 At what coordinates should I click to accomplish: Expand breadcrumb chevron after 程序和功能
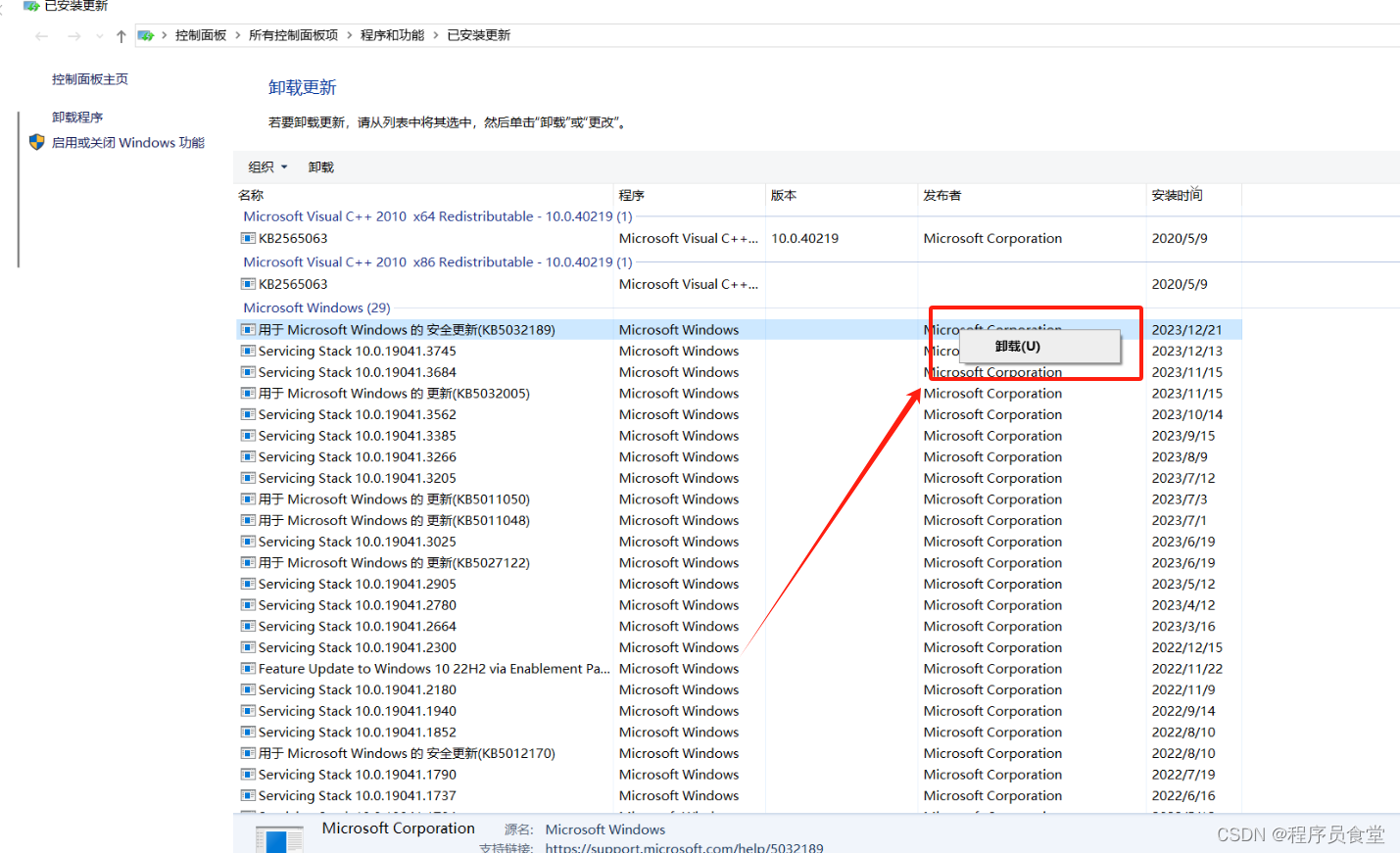click(436, 35)
